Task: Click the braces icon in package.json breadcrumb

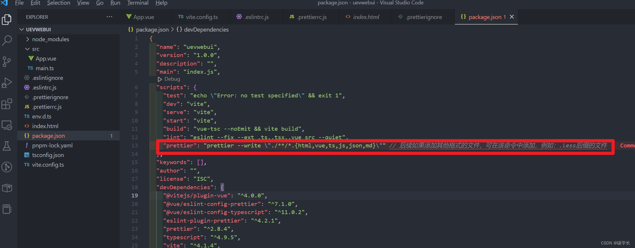Action: (x=131, y=30)
